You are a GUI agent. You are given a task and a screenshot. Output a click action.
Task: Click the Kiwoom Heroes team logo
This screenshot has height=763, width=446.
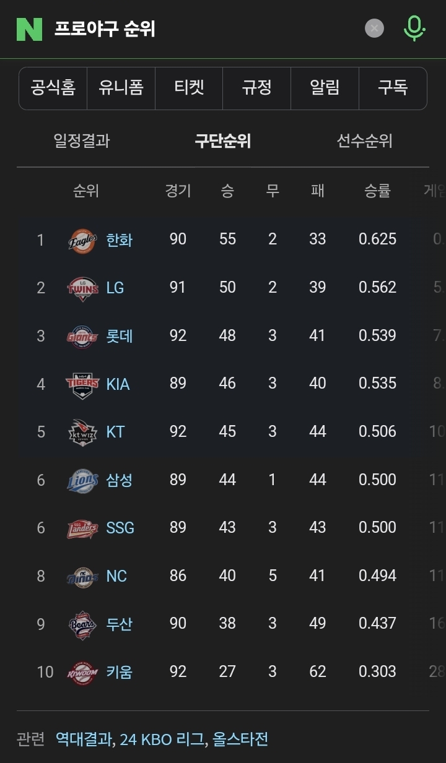point(82,672)
